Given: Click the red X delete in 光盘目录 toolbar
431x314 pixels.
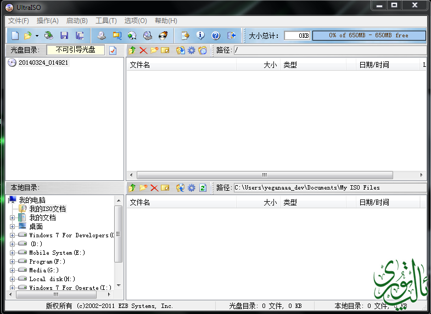Looking at the screenshot, I should click(143, 50).
